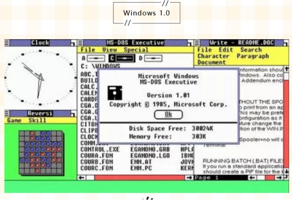Click the Write window zoom box icon
The image size is (292, 200).
click(286, 43)
